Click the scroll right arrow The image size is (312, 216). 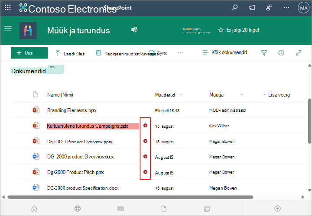coord(303,197)
